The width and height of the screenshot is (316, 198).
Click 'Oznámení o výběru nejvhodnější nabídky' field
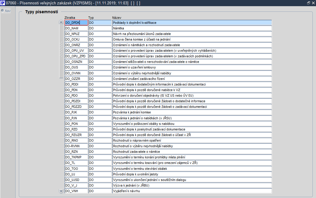(x=192, y=73)
